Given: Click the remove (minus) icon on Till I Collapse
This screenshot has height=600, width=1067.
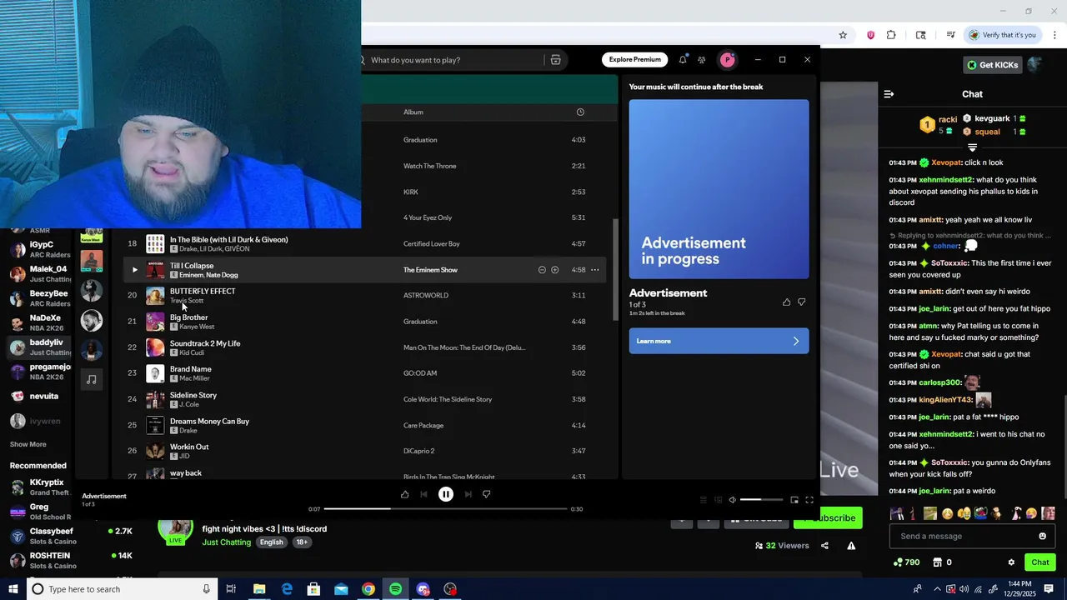Looking at the screenshot, I should coord(542,270).
